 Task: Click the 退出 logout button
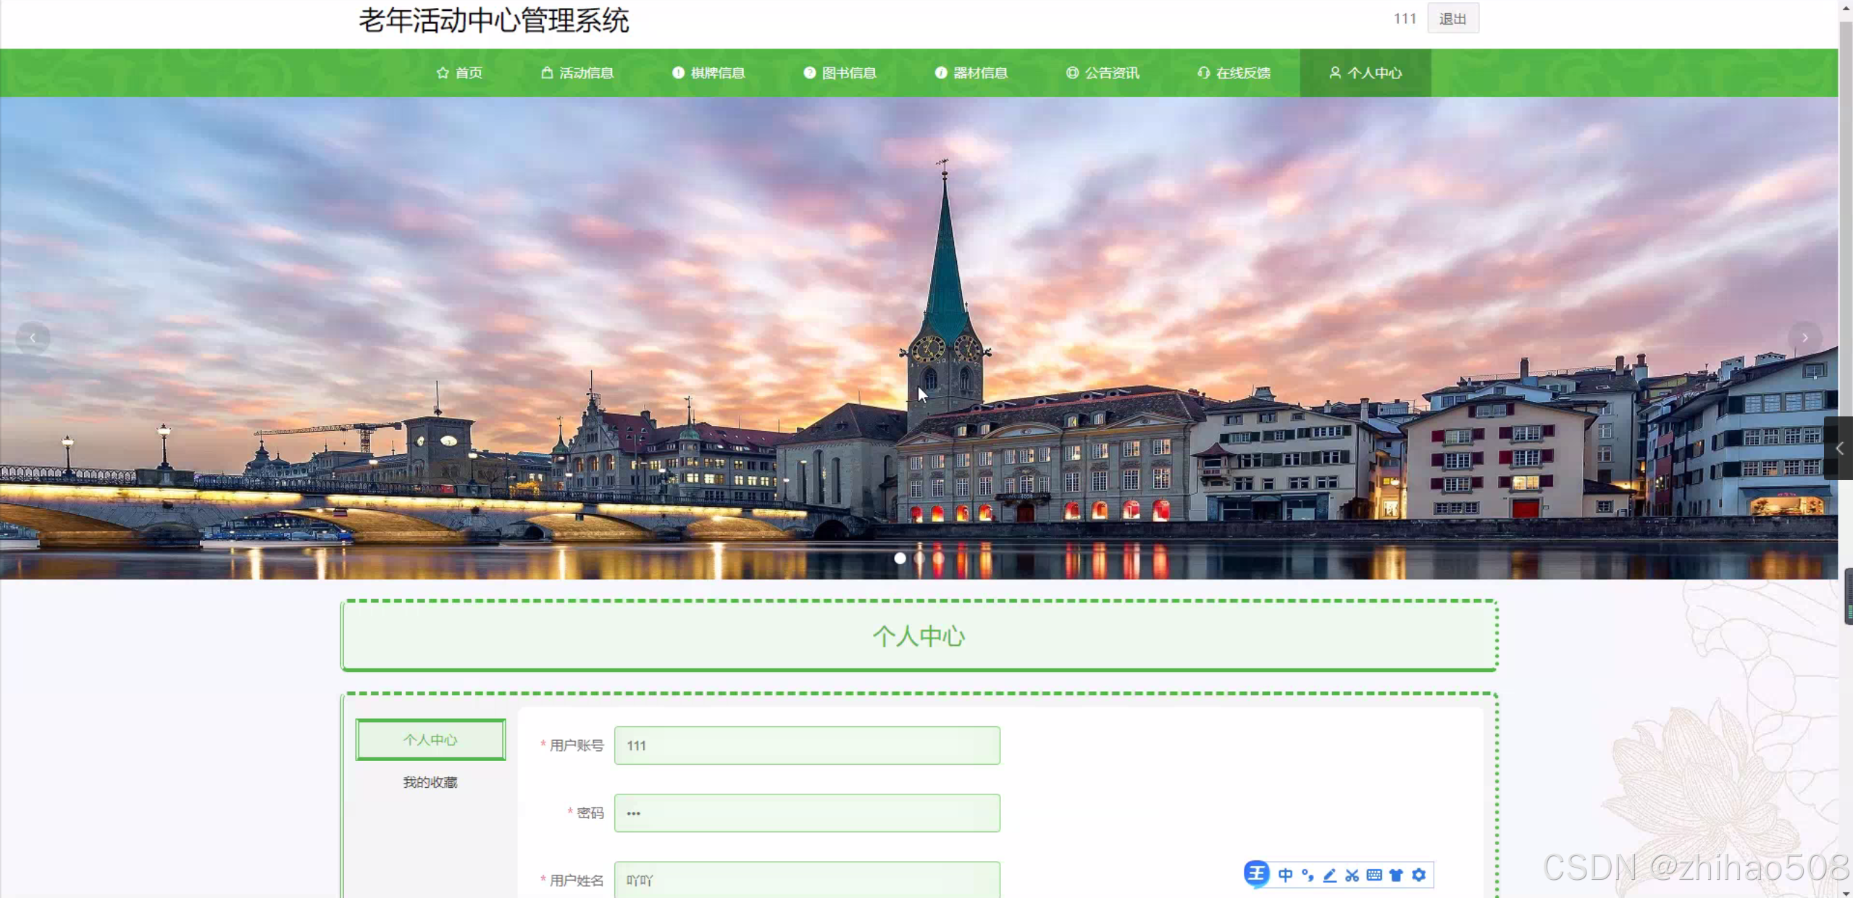coord(1452,19)
